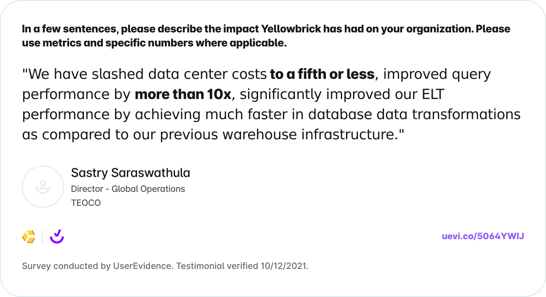
Task: Click the Director - Global Operations title
Action: pos(128,189)
